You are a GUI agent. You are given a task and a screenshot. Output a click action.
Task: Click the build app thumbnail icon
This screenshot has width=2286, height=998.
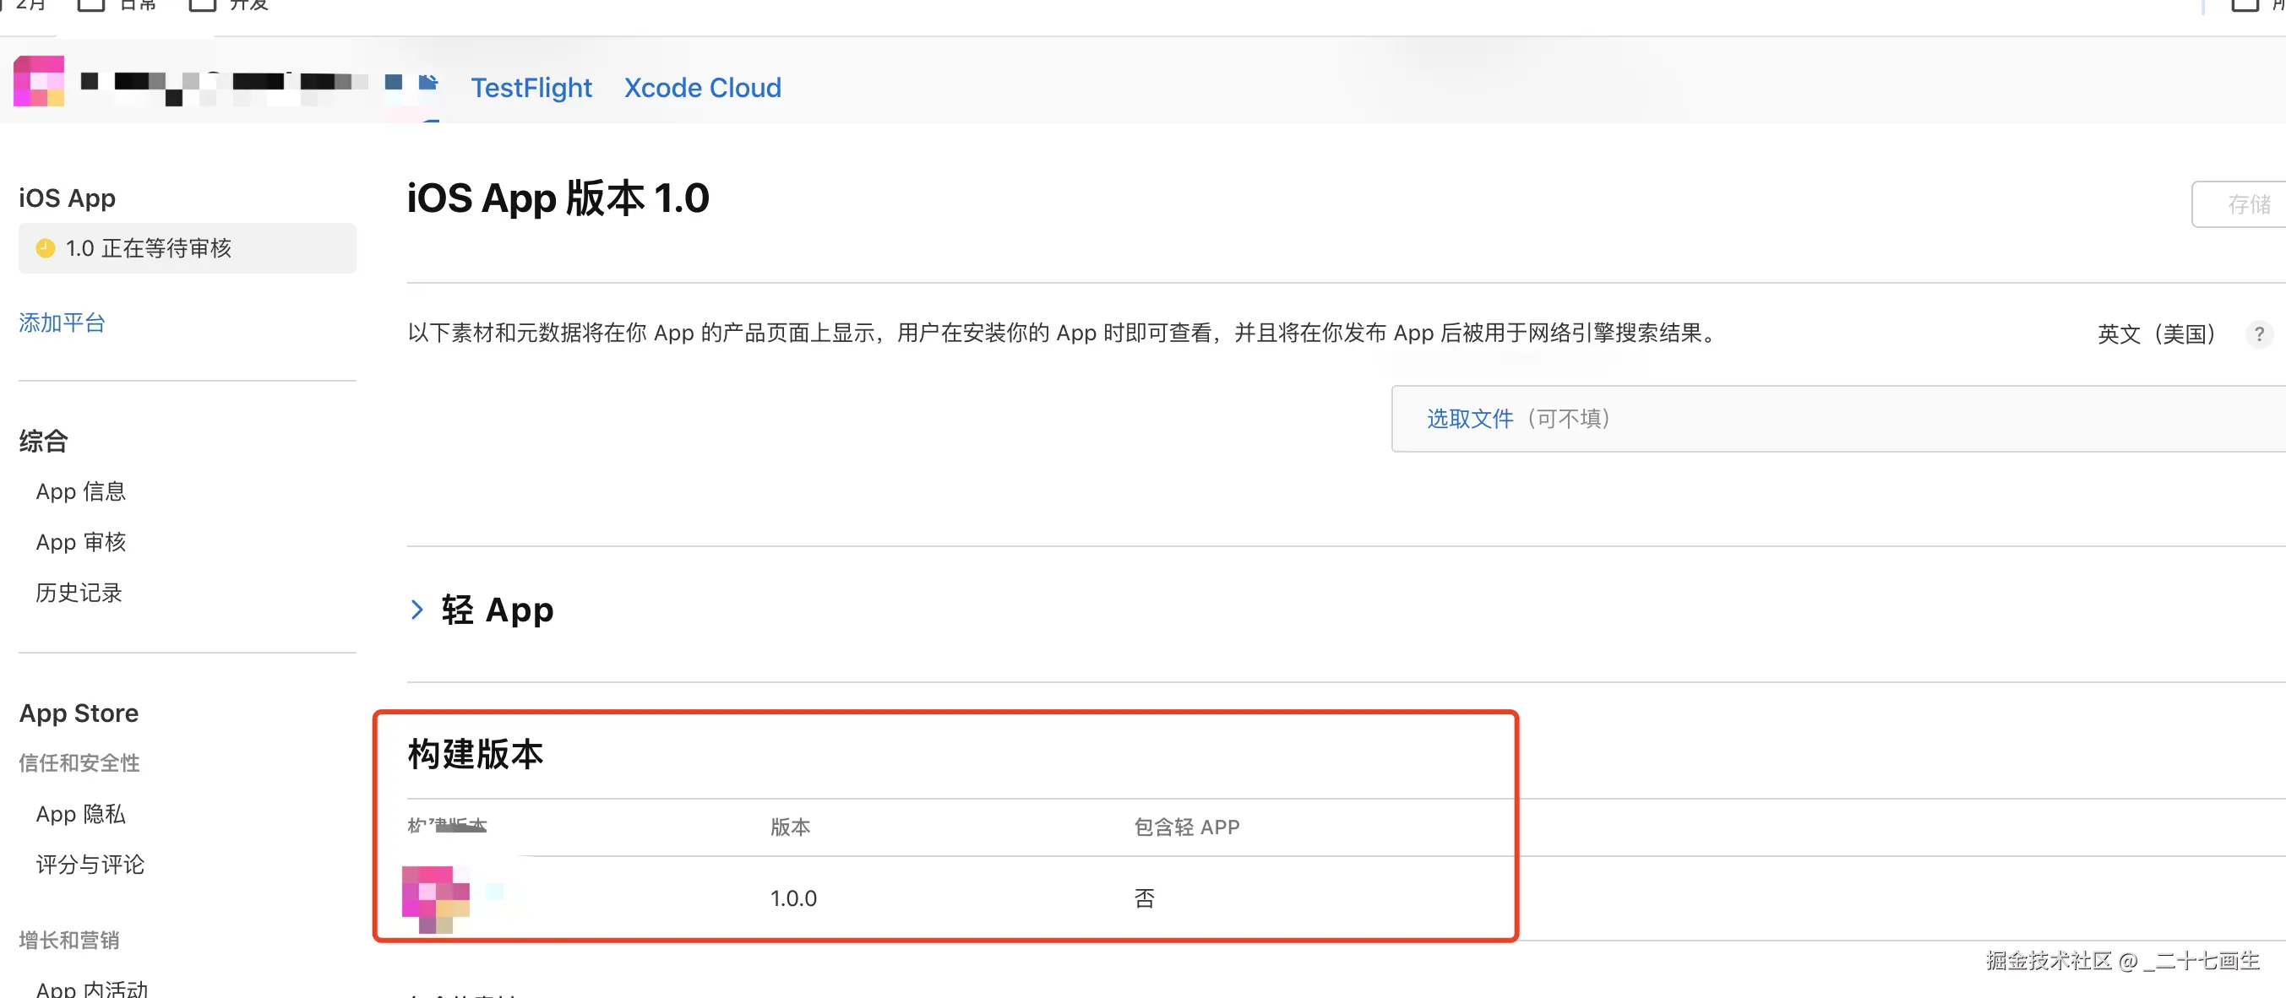(436, 898)
